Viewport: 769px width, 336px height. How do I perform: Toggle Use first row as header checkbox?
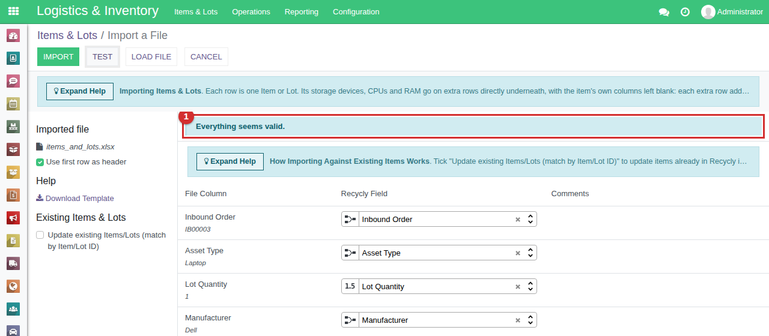40,162
